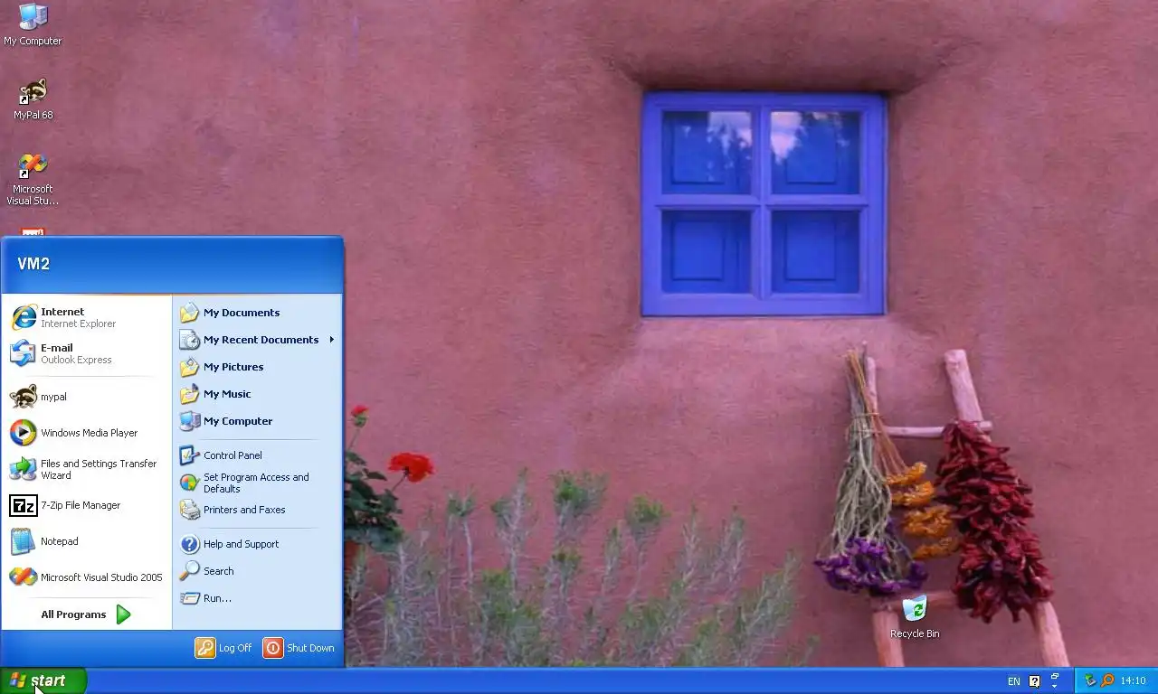Click the Log Off button
1158x694 pixels.
224,648
